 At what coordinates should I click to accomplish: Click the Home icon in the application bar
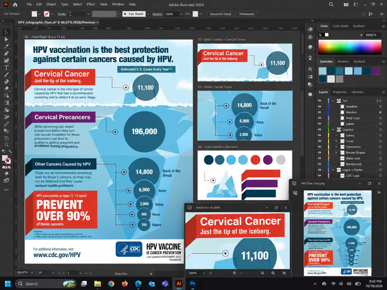pos(15,5)
